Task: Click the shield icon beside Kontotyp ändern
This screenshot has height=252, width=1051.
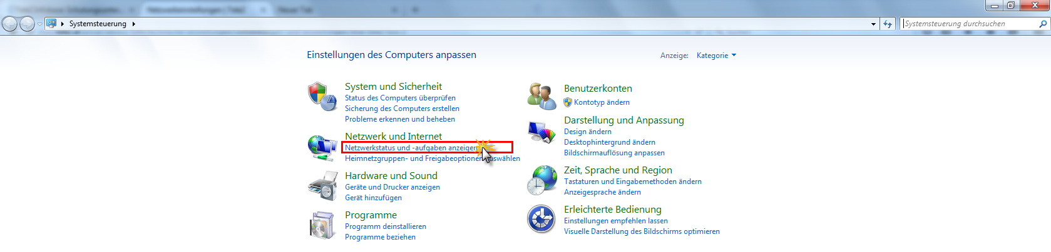Action: (x=568, y=102)
